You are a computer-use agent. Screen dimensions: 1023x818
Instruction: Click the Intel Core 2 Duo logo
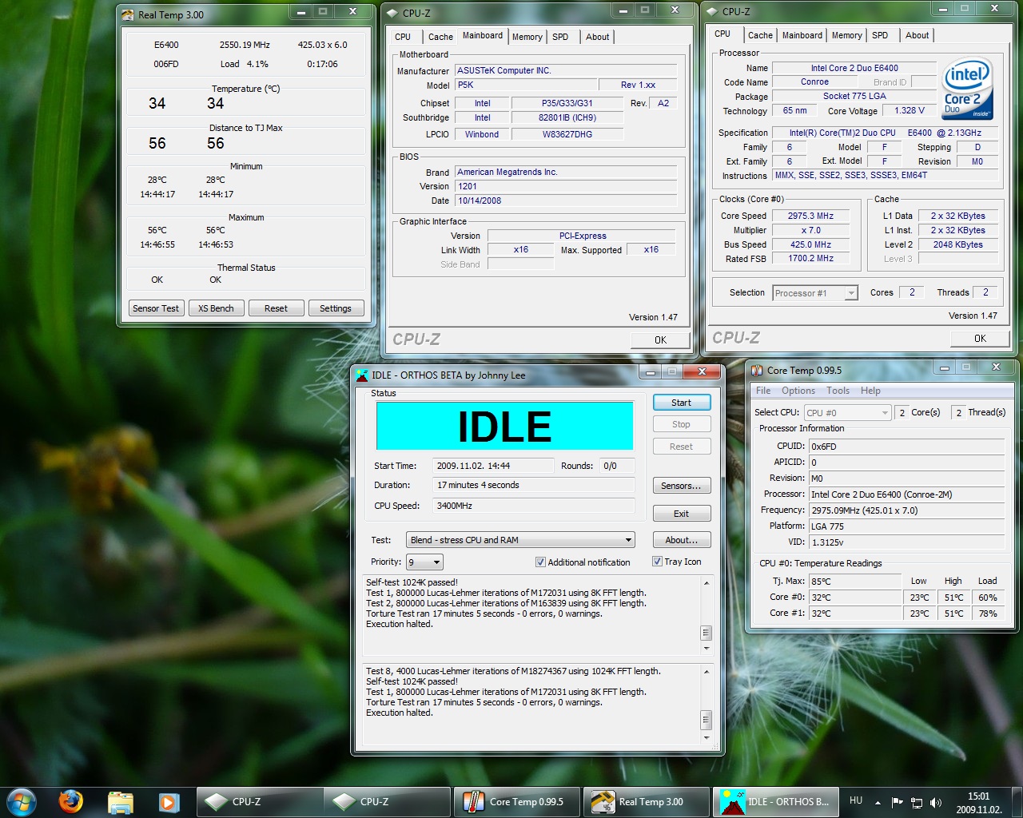click(967, 88)
